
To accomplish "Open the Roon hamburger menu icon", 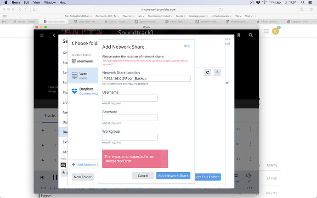I will coord(42,35).
